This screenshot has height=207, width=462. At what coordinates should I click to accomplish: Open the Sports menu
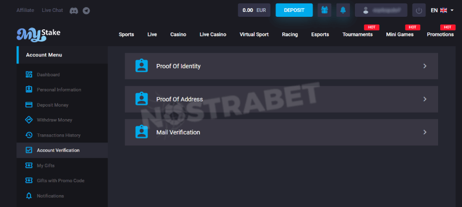pyautogui.click(x=127, y=35)
